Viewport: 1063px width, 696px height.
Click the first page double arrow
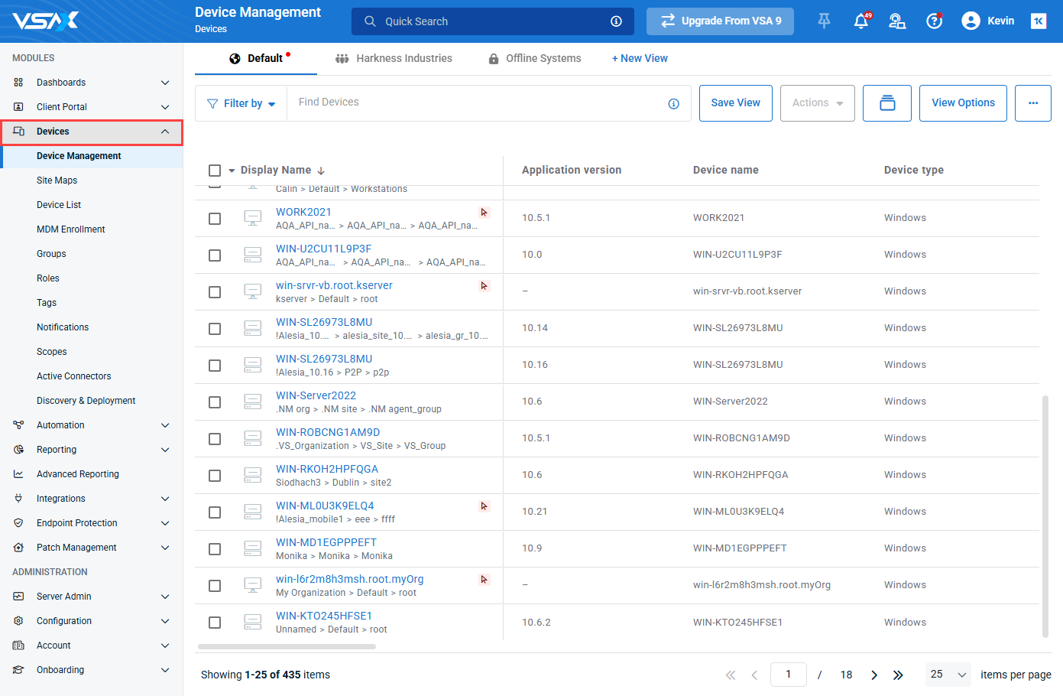click(731, 675)
